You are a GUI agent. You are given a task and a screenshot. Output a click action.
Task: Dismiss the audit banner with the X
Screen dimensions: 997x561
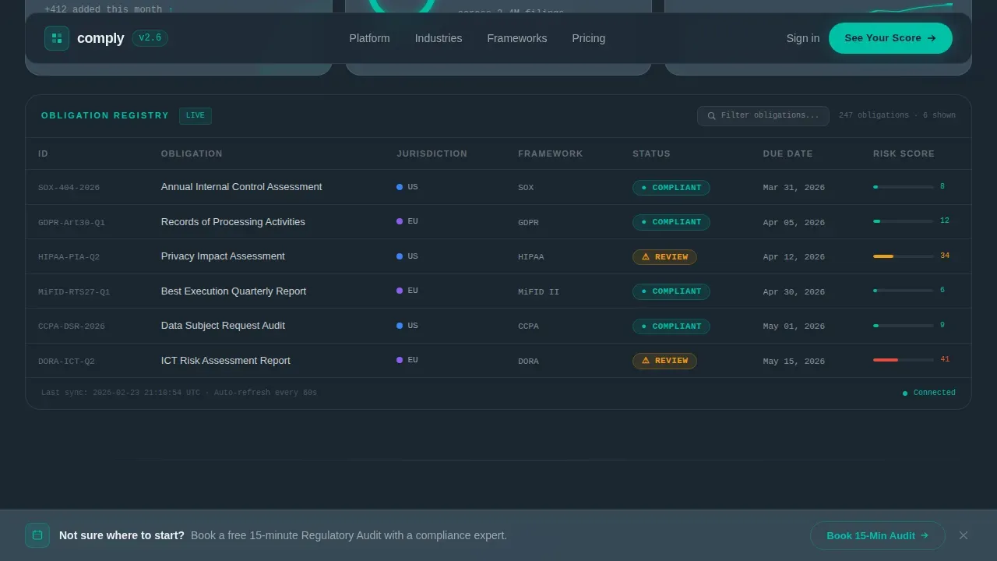[964, 535]
